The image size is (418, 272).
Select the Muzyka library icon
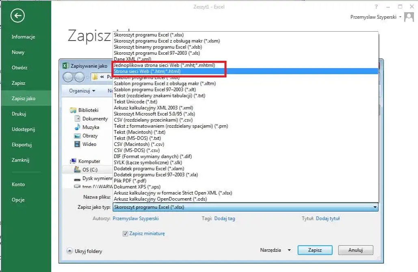coord(78,127)
